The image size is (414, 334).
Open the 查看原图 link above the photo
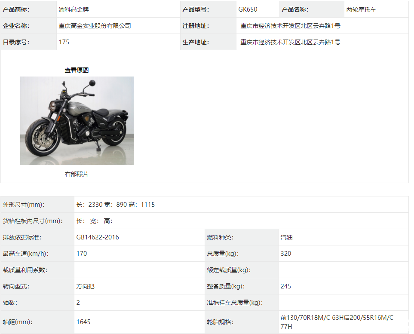click(x=77, y=70)
